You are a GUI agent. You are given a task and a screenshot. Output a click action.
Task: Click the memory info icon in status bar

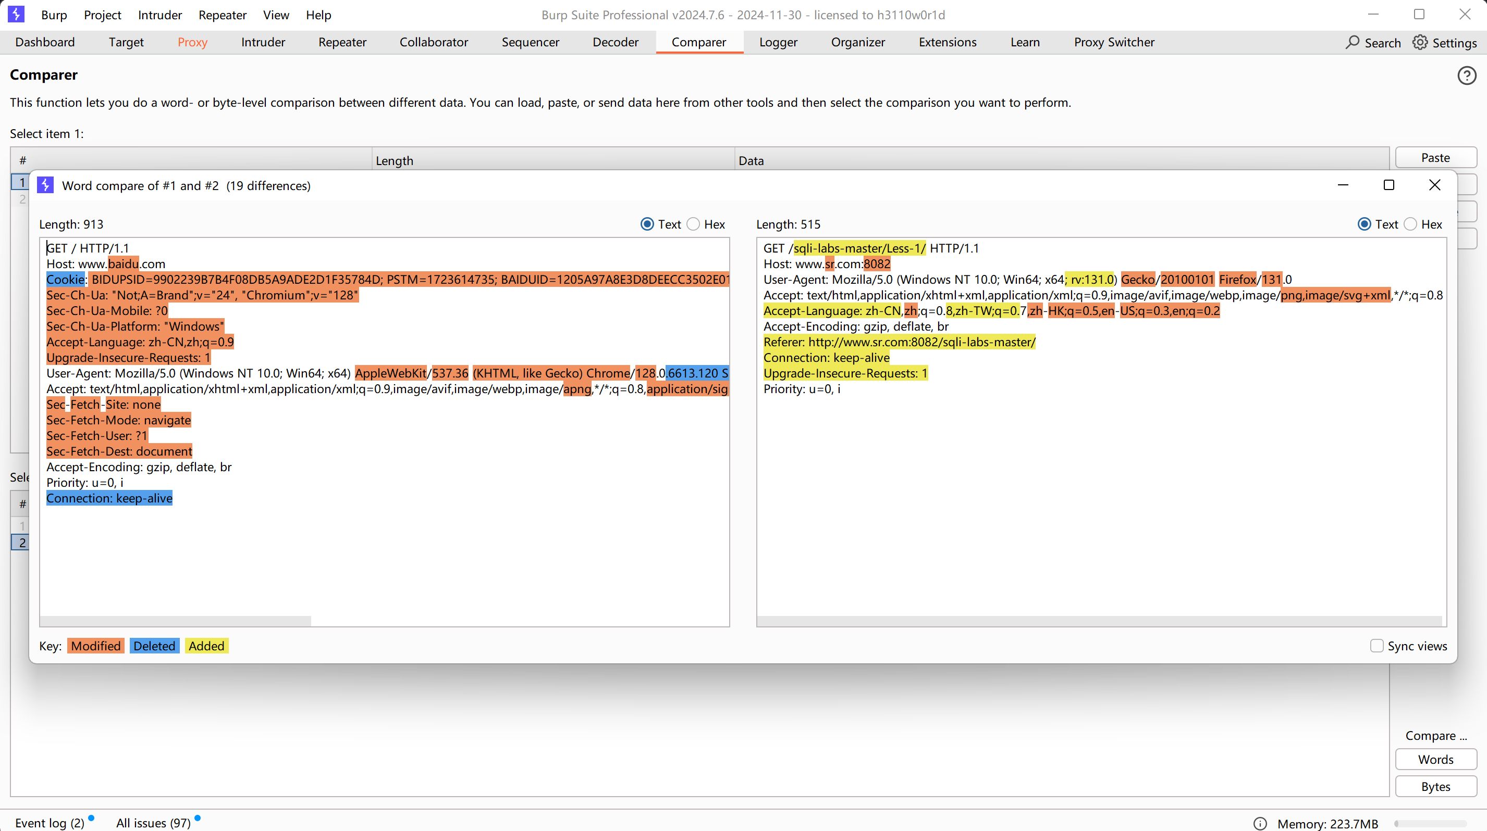click(1260, 824)
